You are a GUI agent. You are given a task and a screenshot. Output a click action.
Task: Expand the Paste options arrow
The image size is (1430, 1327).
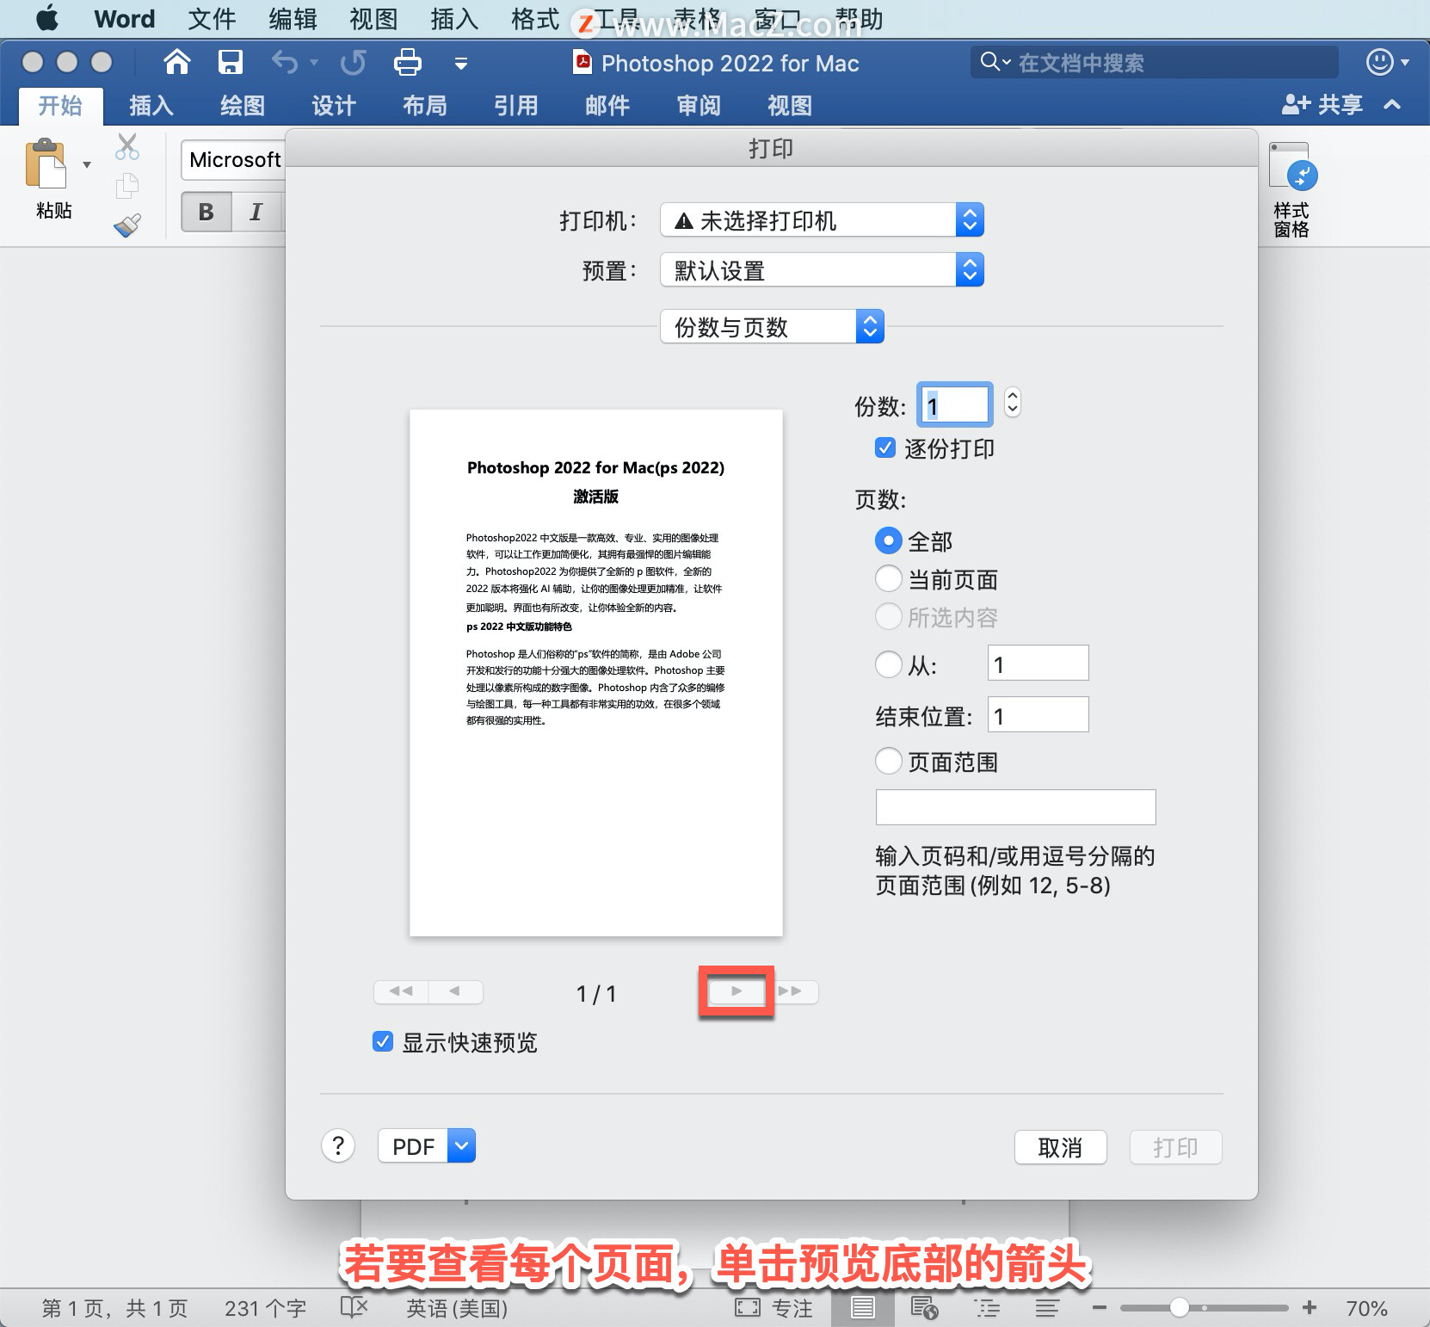tap(87, 164)
